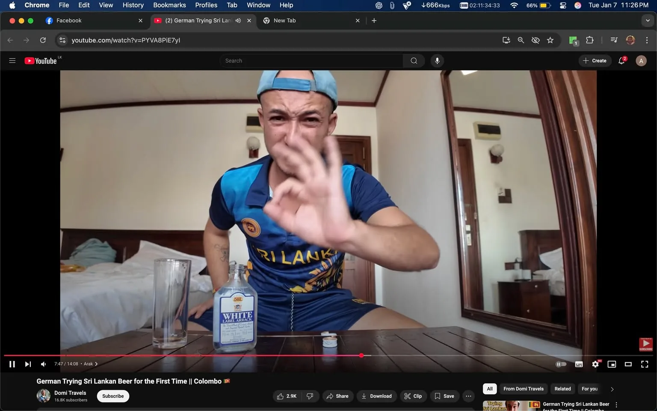
Task: Enable subtitles with the CC icon
Action: [x=578, y=364]
